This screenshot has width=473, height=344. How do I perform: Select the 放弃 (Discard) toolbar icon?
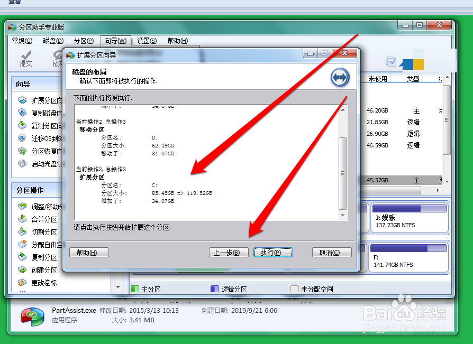click(57, 58)
